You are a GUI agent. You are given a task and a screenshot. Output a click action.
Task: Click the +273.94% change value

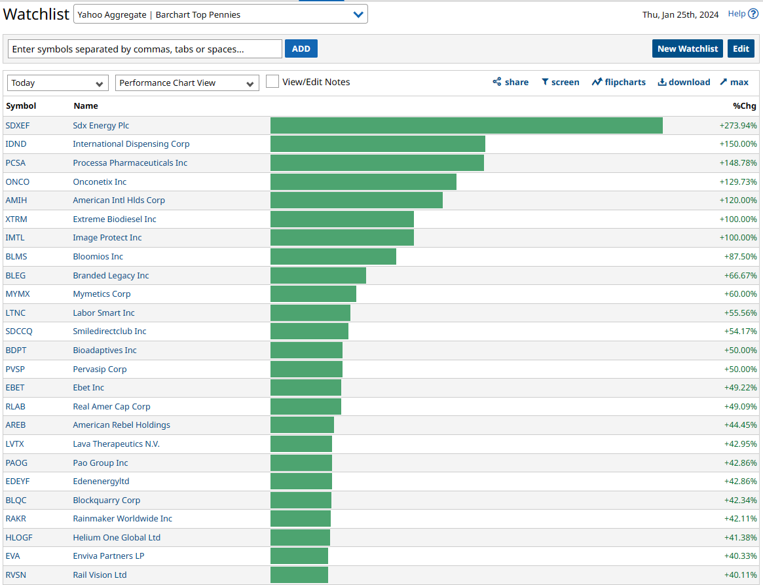pos(738,126)
